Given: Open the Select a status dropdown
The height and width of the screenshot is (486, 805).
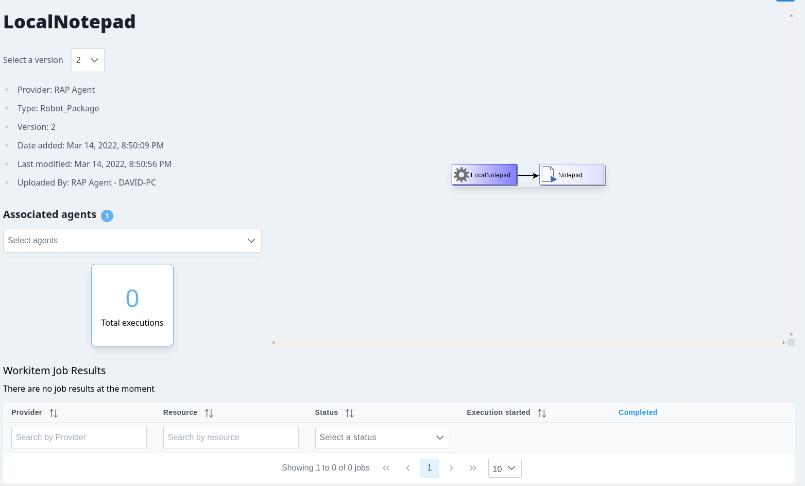Looking at the screenshot, I should coord(382,438).
